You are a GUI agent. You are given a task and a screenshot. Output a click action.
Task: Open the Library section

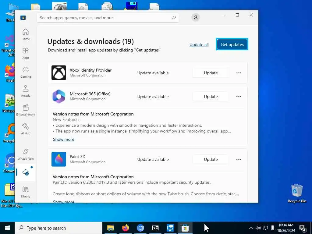pyautogui.click(x=26, y=192)
